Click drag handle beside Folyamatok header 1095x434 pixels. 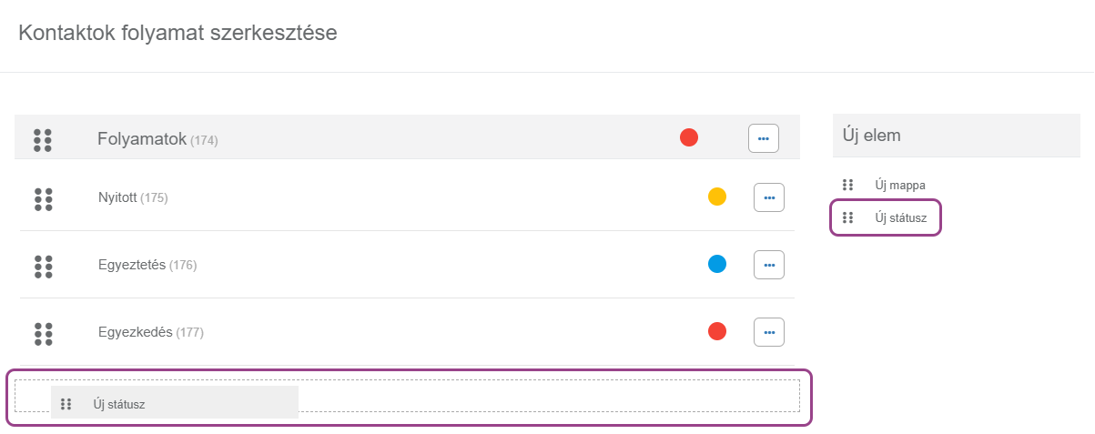[x=42, y=140]
